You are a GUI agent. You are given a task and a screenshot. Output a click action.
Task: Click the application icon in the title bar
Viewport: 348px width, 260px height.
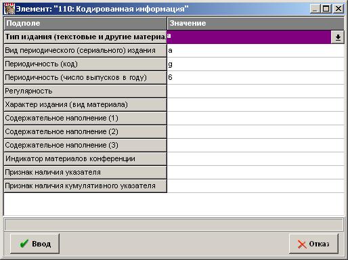pyautogui.click(x=9, y=9)
